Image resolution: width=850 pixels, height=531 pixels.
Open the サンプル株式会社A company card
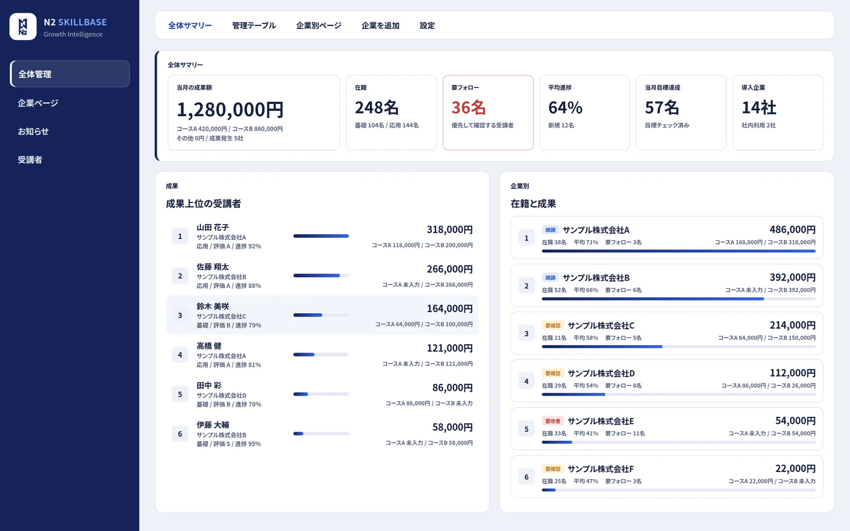point(667,237)
